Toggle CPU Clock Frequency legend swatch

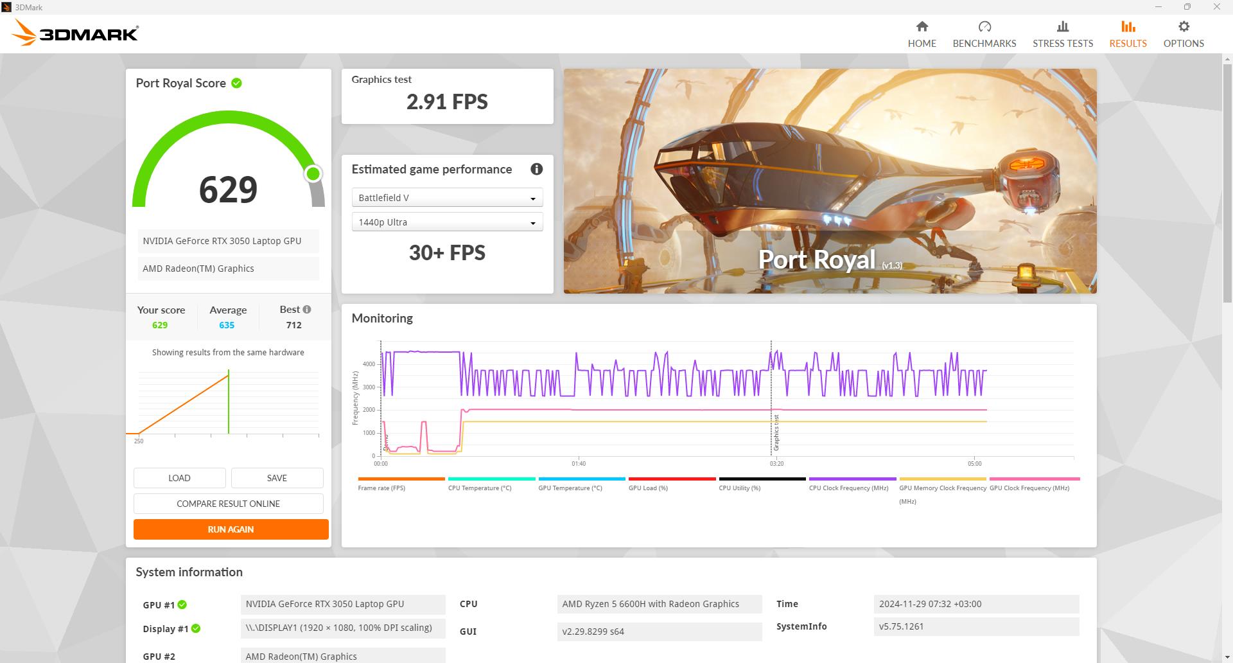coord(852,479)
